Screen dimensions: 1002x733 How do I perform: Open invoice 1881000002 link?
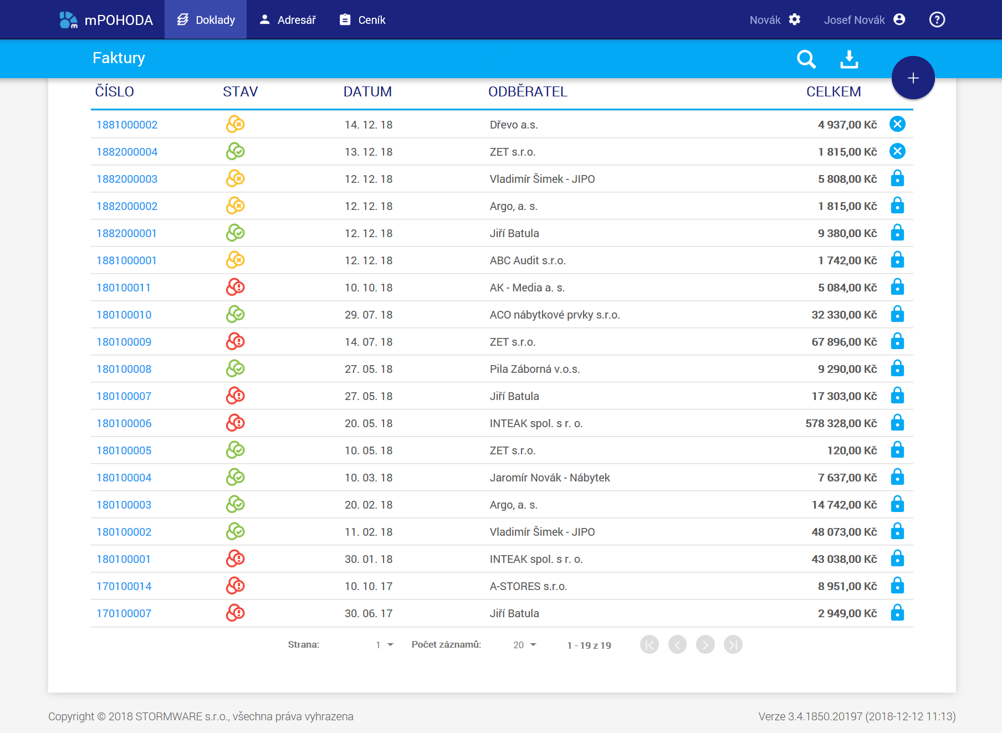(127, 125)
